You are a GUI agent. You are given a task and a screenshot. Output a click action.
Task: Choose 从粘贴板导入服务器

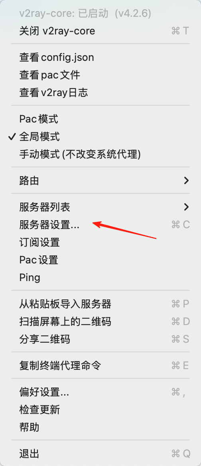click(100, 304)
